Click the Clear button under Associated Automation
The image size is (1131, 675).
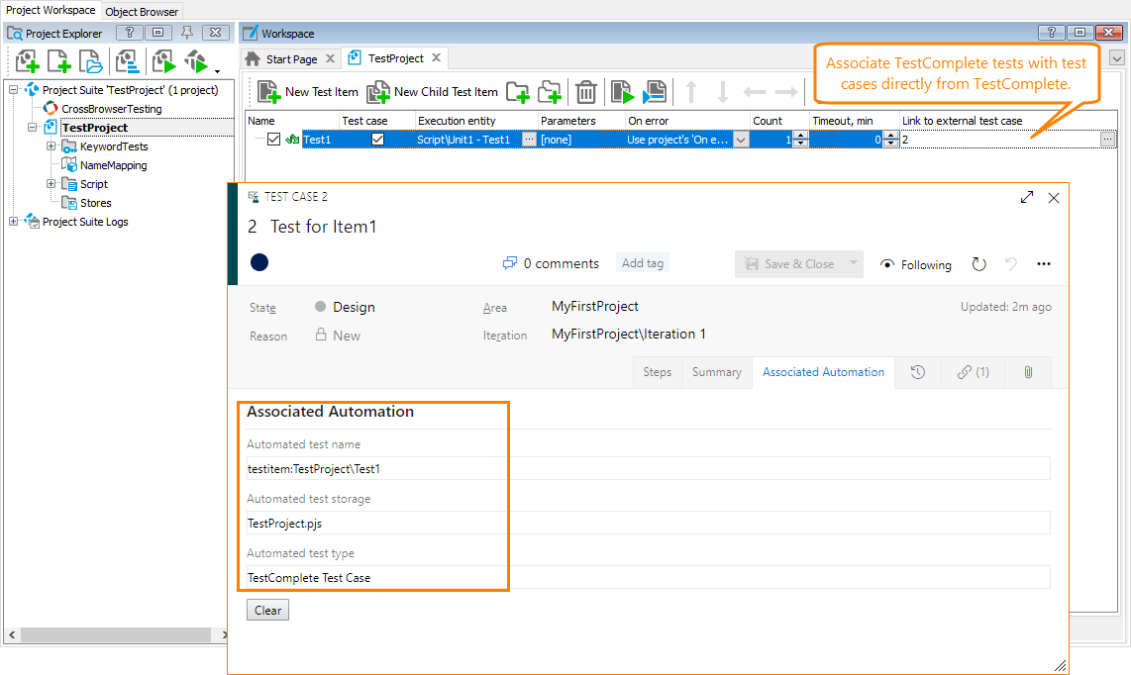click(x=267, y=610)
